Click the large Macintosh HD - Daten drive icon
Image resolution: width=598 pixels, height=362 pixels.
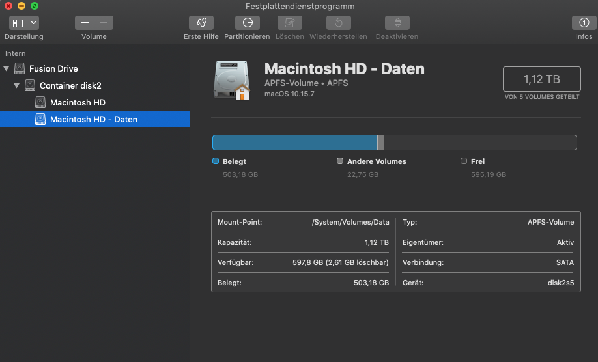click(x=233, y=80)
